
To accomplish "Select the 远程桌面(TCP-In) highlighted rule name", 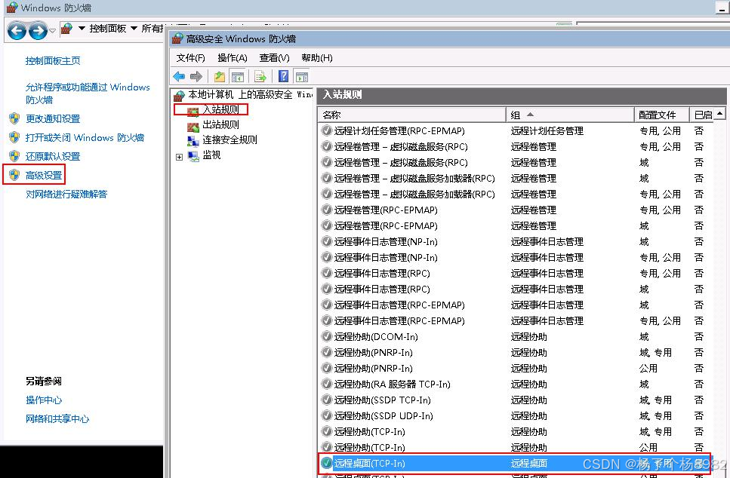I will 370,463.
